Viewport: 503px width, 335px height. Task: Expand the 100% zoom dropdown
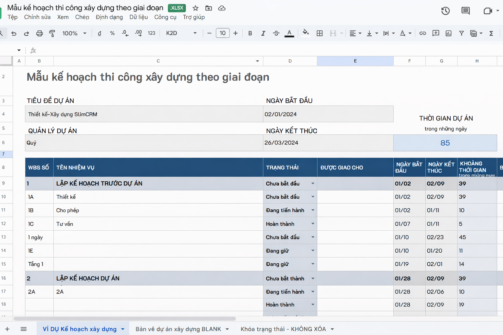click(x=74, y=33)
